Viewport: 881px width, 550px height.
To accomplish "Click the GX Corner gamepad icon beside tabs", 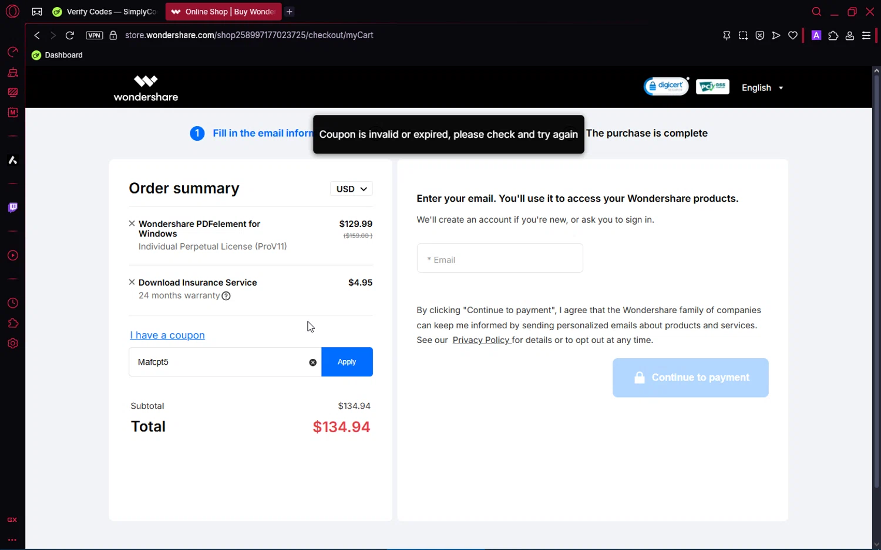I will (37, 12).
